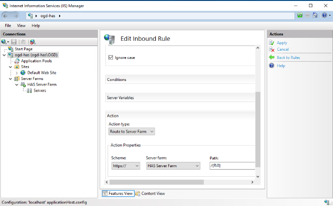Click the green Back to Rules arrow icon
Image resolution: width=333 pixels, height=206 pixels.
click(271, 57)
